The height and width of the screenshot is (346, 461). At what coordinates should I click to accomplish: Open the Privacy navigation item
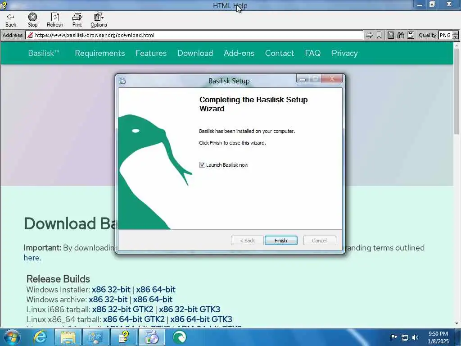(x=344, y=53)
